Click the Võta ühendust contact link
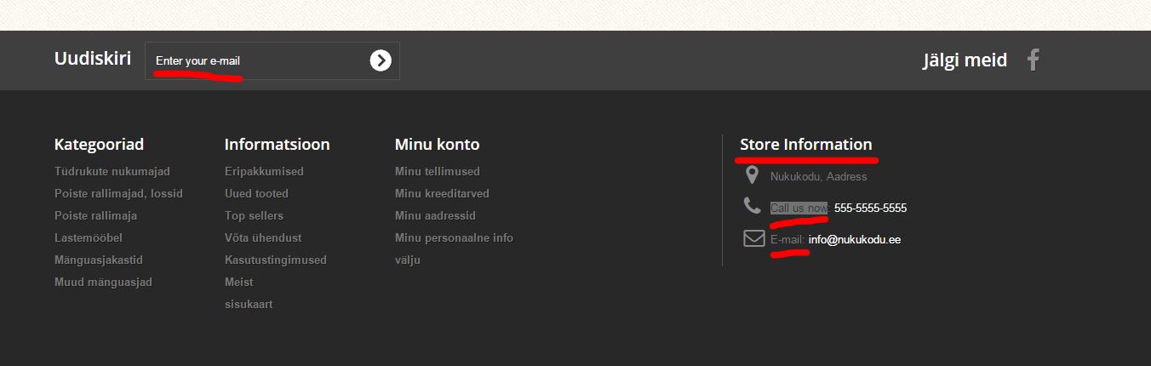This screenshot has height=366, width=1151. coord(263,237)
